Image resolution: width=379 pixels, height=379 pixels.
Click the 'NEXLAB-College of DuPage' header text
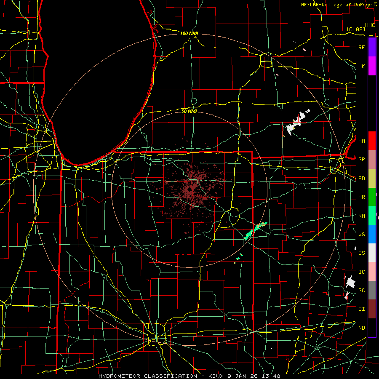click(x=336, y=5)
